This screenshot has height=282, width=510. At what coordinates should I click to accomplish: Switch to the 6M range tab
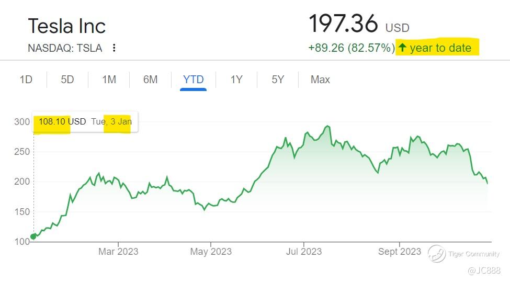[150, 80]
